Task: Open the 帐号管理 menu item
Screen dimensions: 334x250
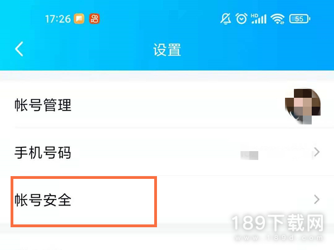Action: tap(167, 105)
